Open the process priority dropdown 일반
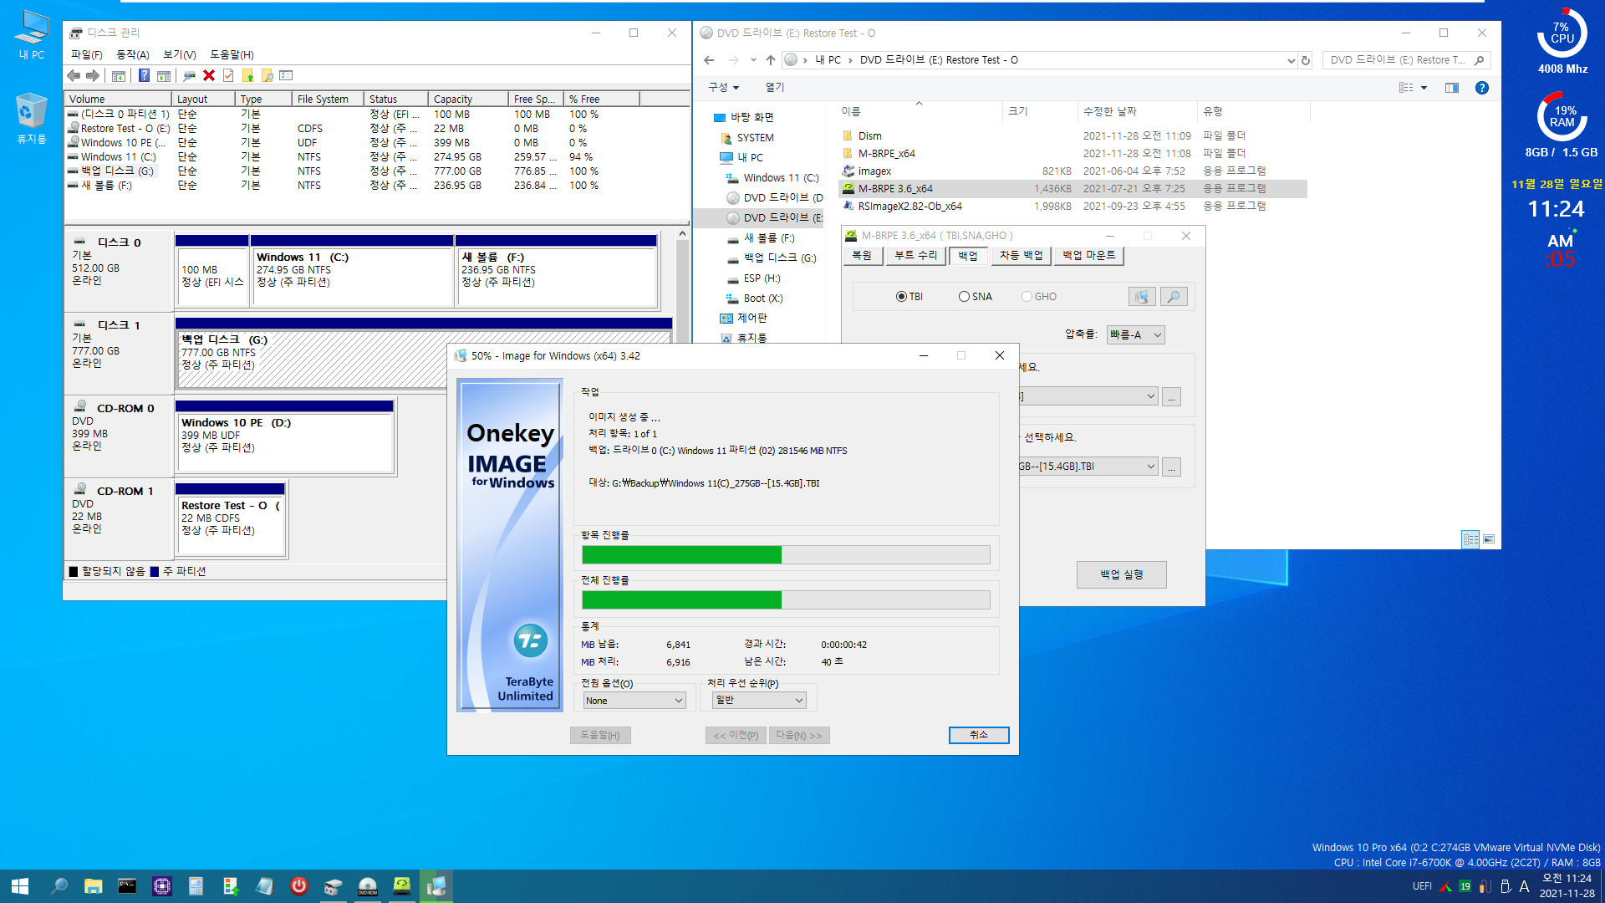The image size is (1605, 903). tap(759, 701)
